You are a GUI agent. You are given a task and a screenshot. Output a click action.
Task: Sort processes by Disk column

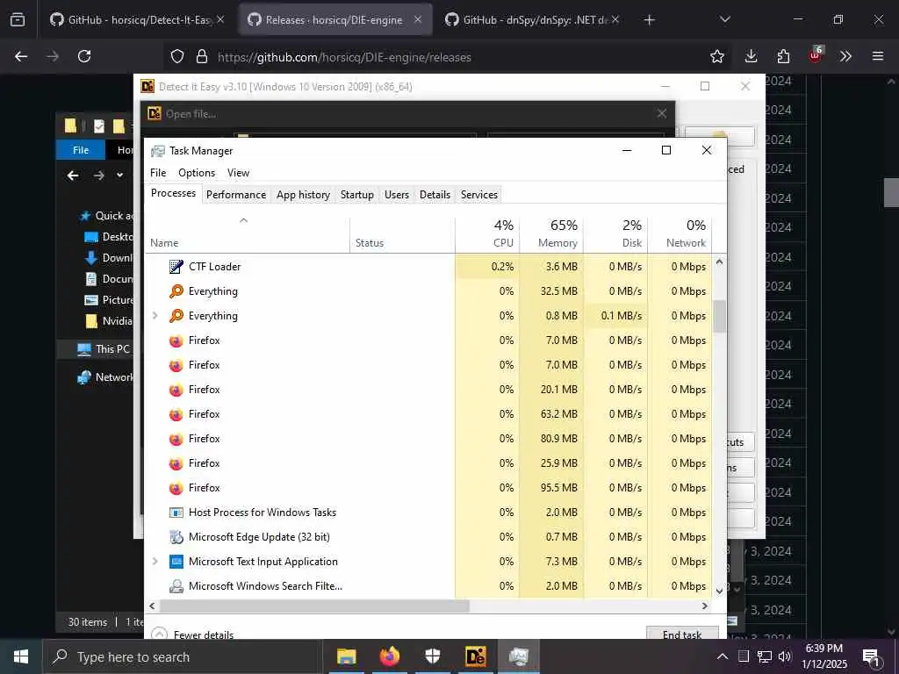pos(615,234)
